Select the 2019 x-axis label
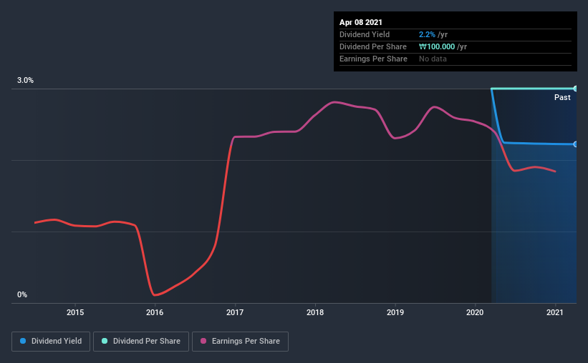The width and height of the screenshot is (588, 363). click(395, 312)
